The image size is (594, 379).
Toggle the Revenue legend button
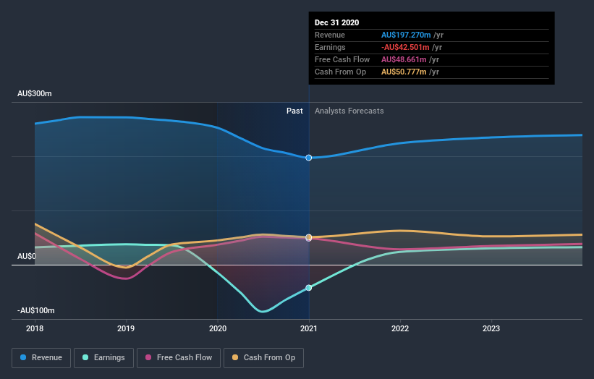[x=41, y=358]
